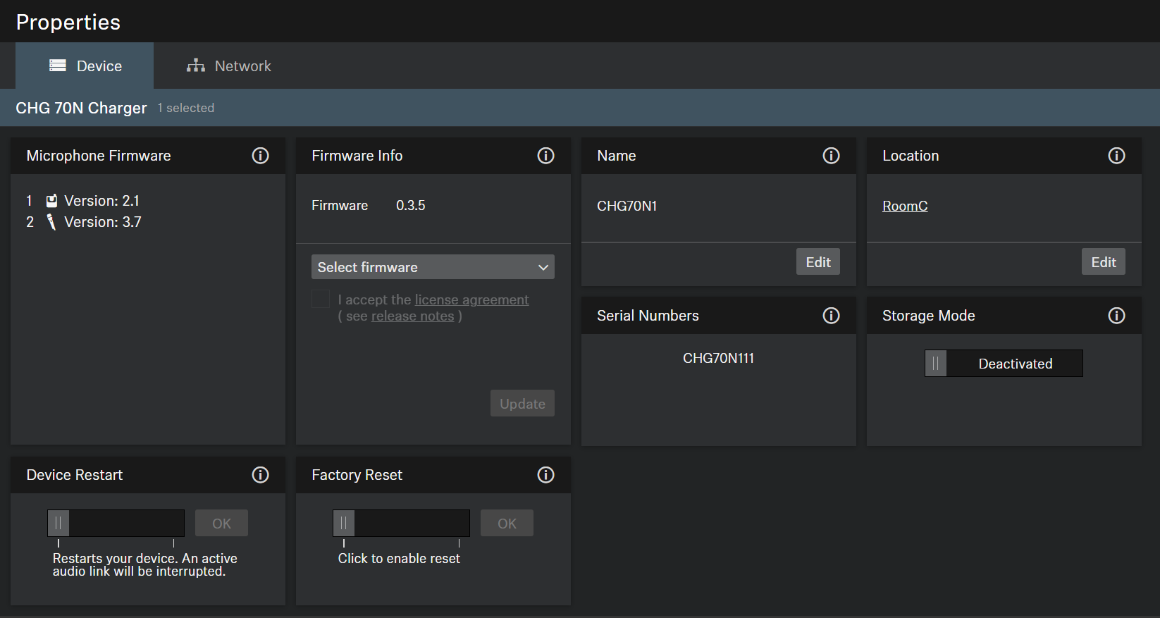The width and height of the screenshot is (1160, 618).
Task: Open the Firmware Info help icon
Action: [545, 156]
